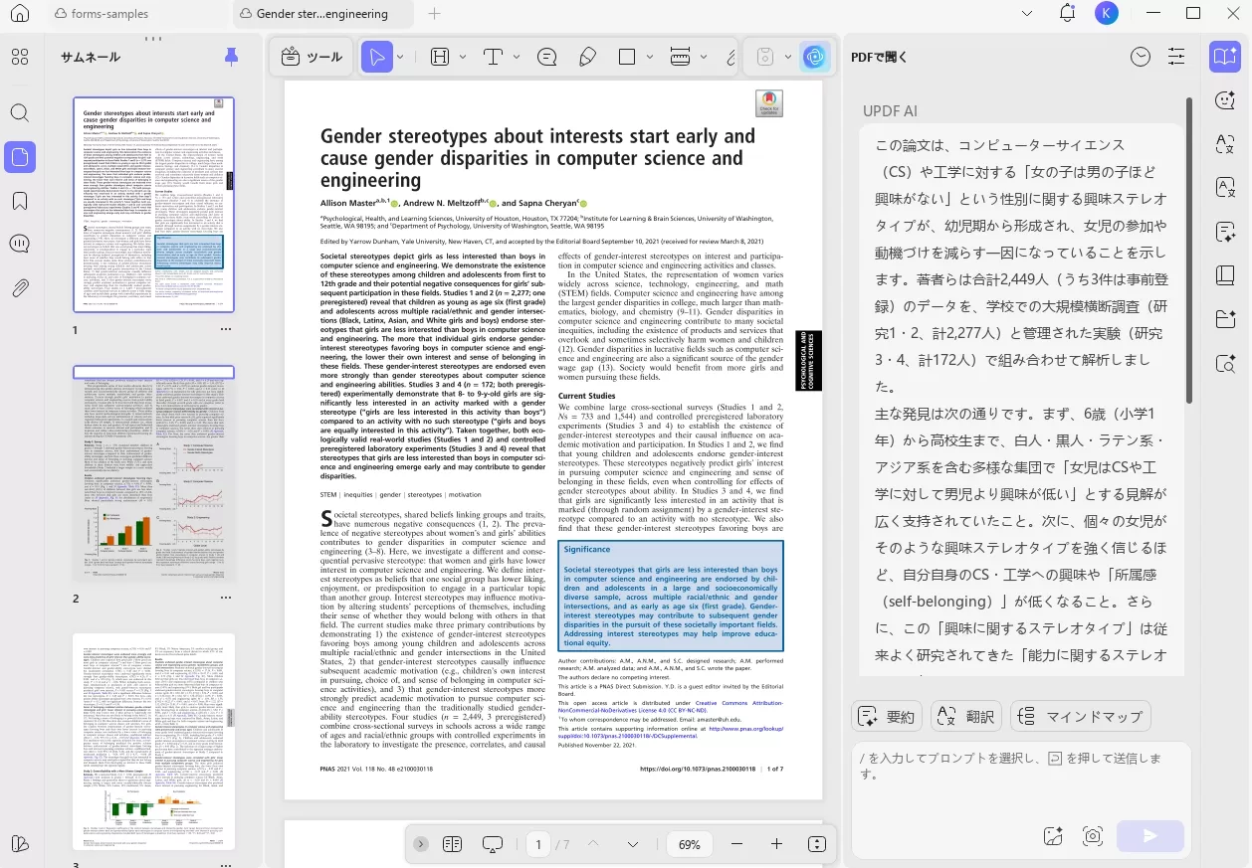Toggle the pin on thumbnail panel
1252x868 pixels.
[x=231, y=57]
